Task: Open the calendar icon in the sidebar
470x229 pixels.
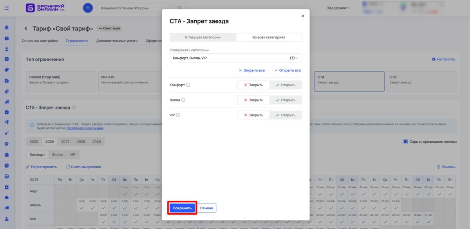Action: (x=6, y=38)
